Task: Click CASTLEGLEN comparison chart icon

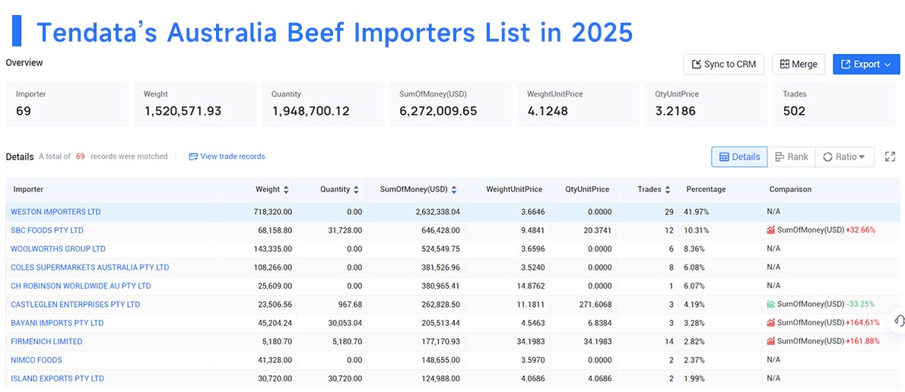Action: (x=770, y=304)
